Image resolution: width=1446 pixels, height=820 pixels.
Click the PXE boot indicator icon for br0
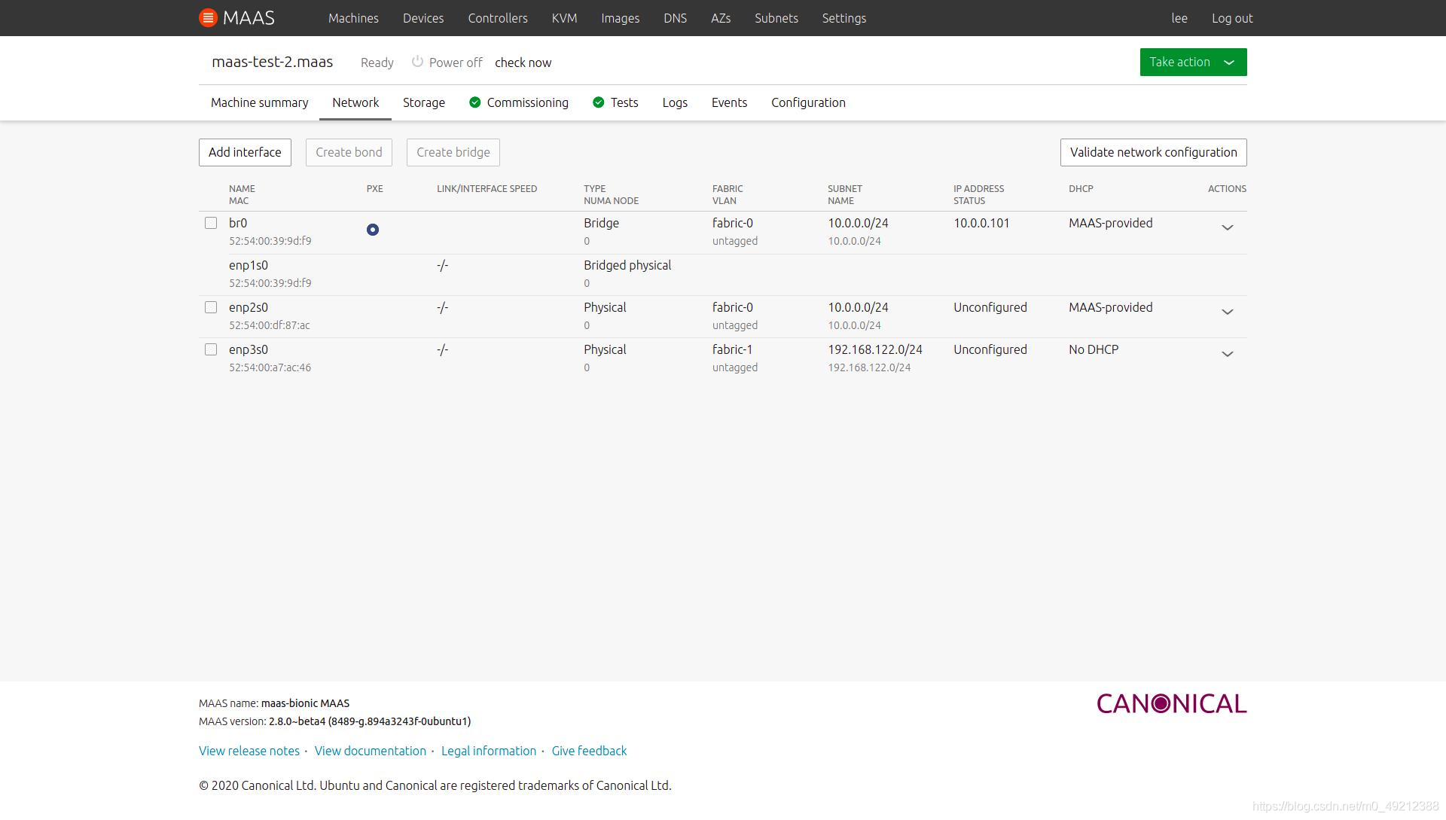374,230
